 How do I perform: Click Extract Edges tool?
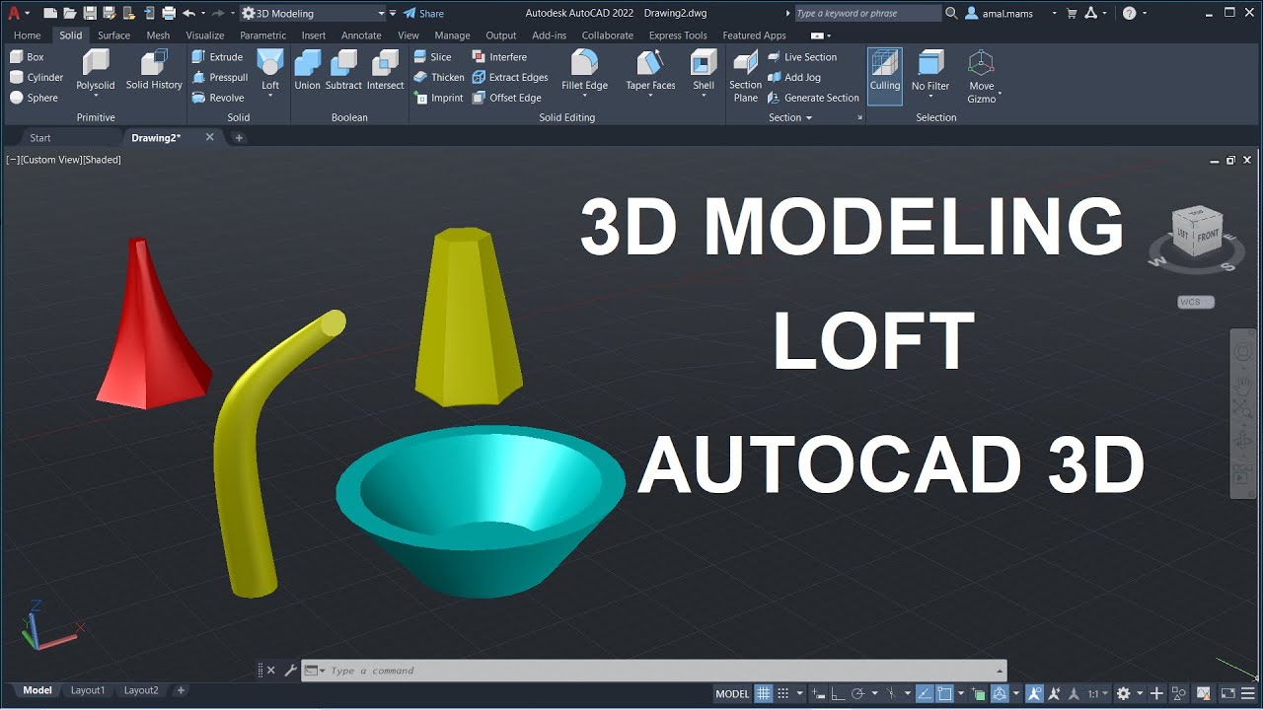pos(510,77)
